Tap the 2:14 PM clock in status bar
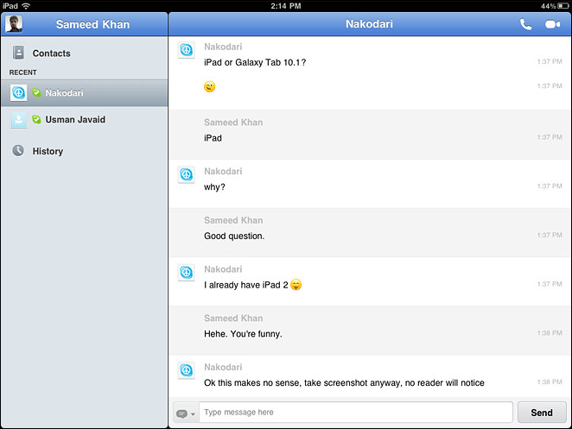The height and width of the screenshot is (429, 572). coord(286,6)
